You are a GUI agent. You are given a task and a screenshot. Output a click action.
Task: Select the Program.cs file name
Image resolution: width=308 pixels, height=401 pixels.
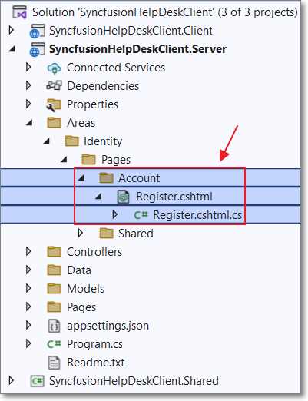[94, 344]
